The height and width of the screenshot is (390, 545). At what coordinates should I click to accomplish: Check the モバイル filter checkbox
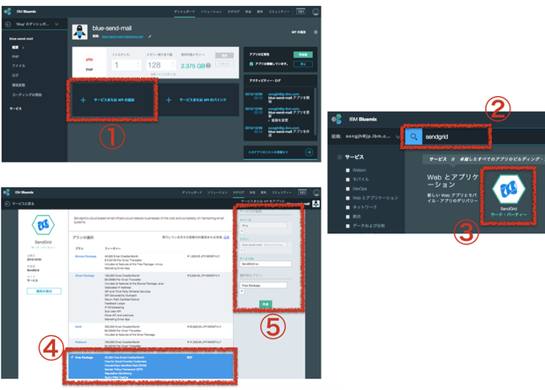coord(348,179)
